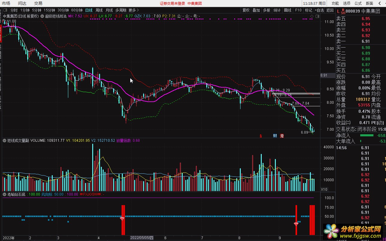Click the 卖一 price 6.91

click(366, 41)
